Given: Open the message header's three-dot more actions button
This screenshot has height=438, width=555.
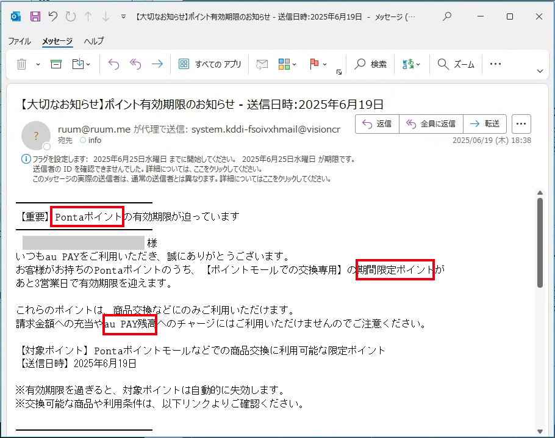Looking at the screenshot, I should (x=521, y=124).
